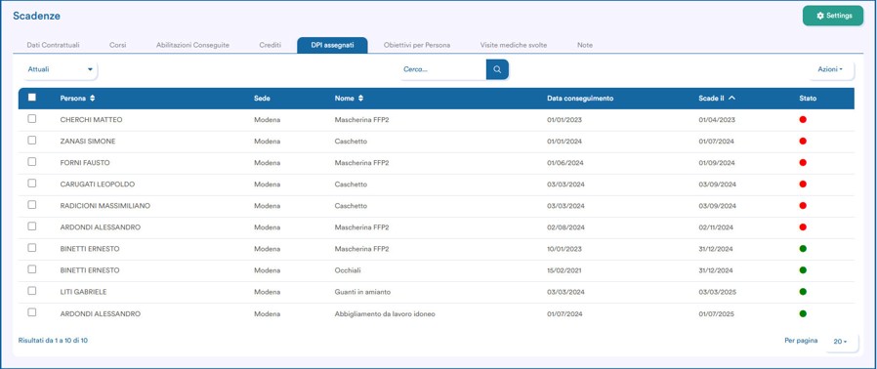877x369 pixels.
Task: Select checkbox of BINETTI Mascherina FFP2 row
Action: point(32,248)
